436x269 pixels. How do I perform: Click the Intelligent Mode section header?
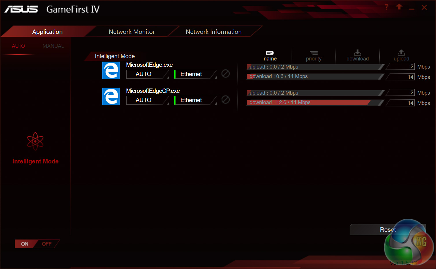tap(115, 56)
